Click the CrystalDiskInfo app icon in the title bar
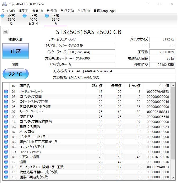Image resolution: width=178 pixels, height=183 pixels. coord(4,4)
